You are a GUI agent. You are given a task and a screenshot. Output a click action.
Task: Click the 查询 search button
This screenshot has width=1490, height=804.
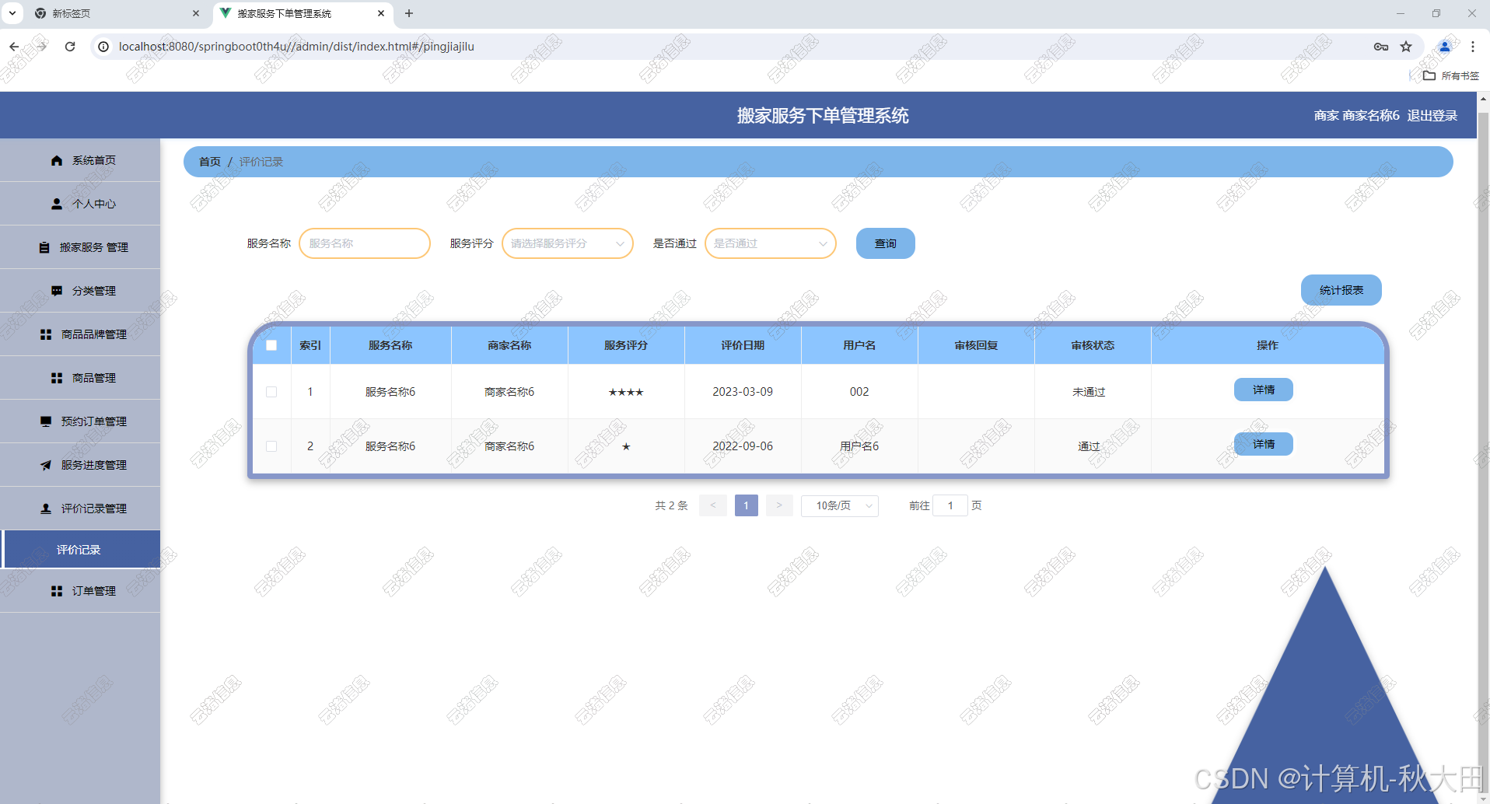[x=885, y=243]
